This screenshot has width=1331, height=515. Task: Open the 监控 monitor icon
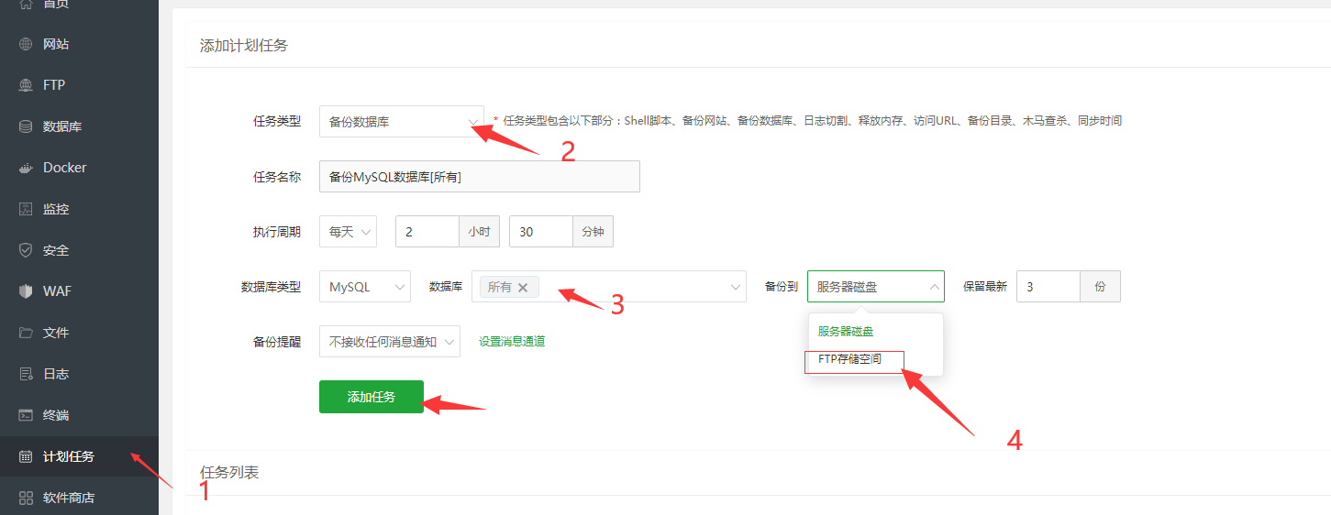tap(26, 209)
